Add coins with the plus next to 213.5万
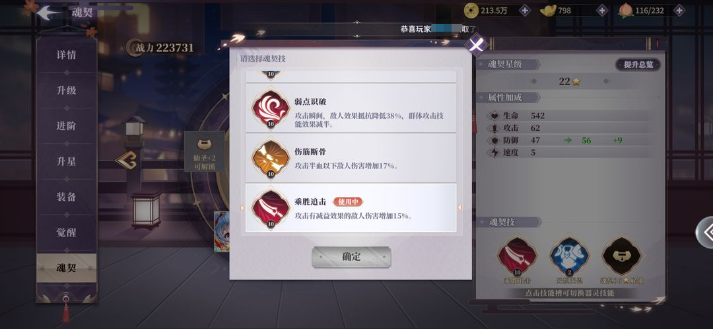 pos(525,11)
